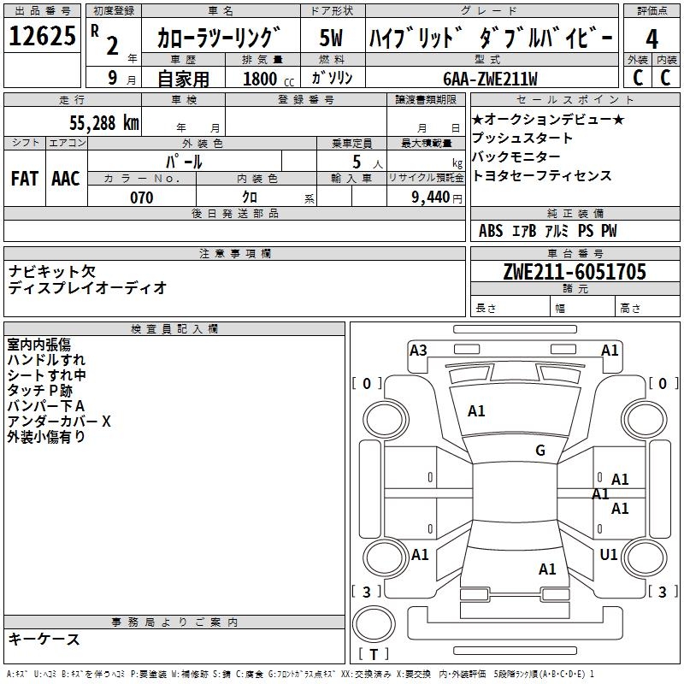Select the ABS equipment list row
The height and width of the screenshot is (684, 684).
pyautogui.click(x=547, y=231)
